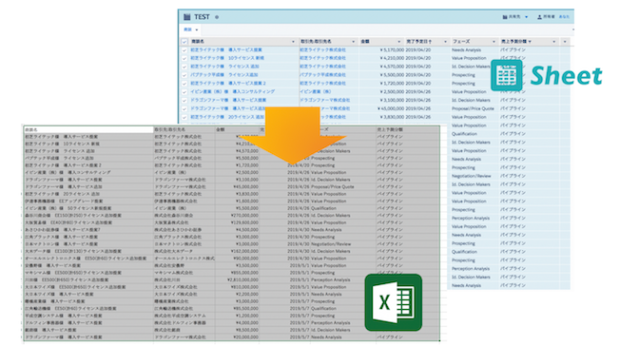Select the ¥270,000,000 cell in Excel

tap(237, 216)
